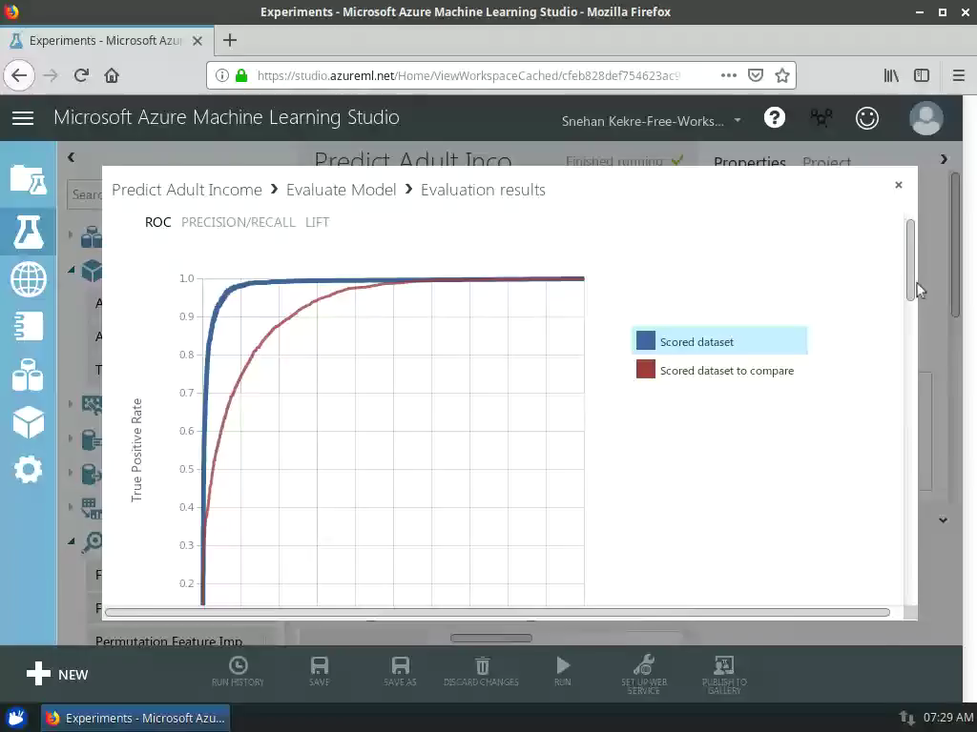Open the Experiments flask section in the left sidebar
This screenshot has width=977, height=732.
pos(28,233)
